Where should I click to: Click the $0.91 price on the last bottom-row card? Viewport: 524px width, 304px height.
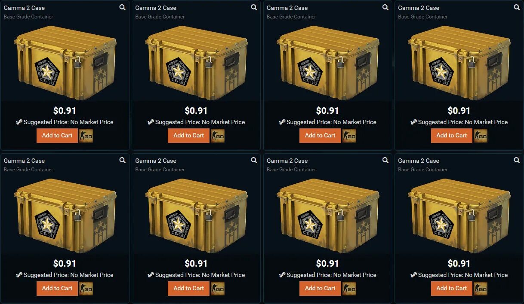pyautogui.click(x=459, y=263)
